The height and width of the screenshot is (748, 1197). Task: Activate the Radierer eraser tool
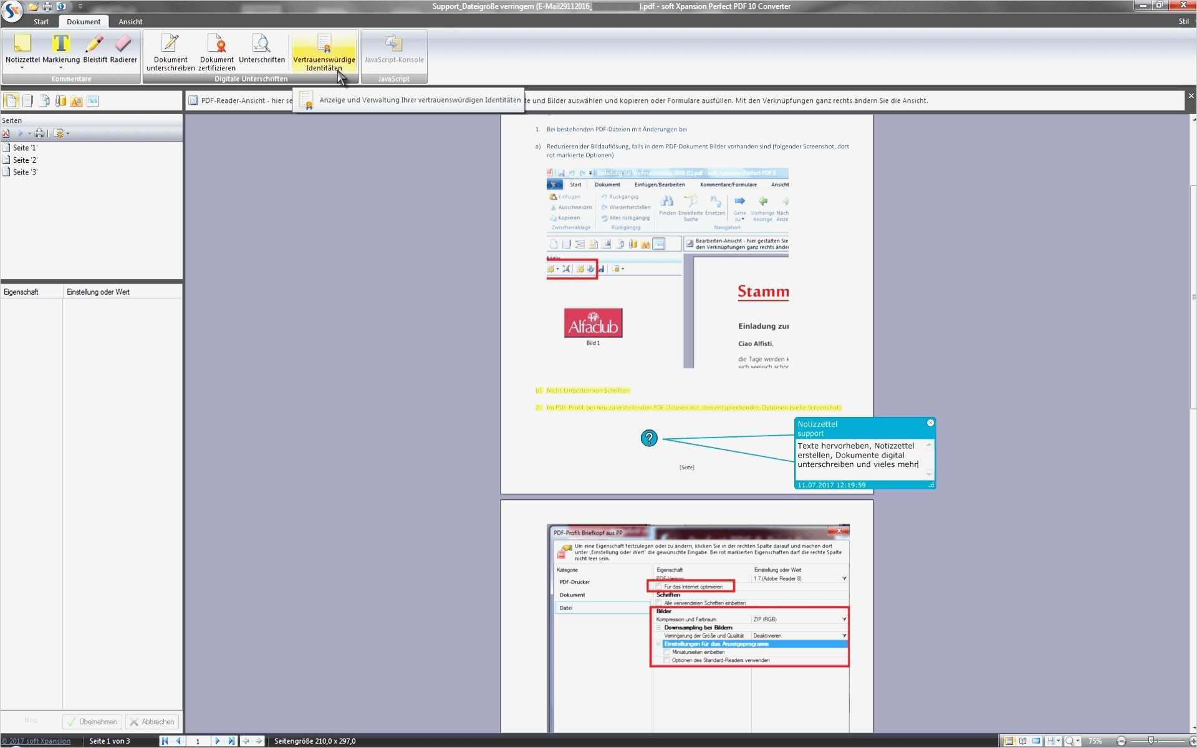click(x=123, y=49)
